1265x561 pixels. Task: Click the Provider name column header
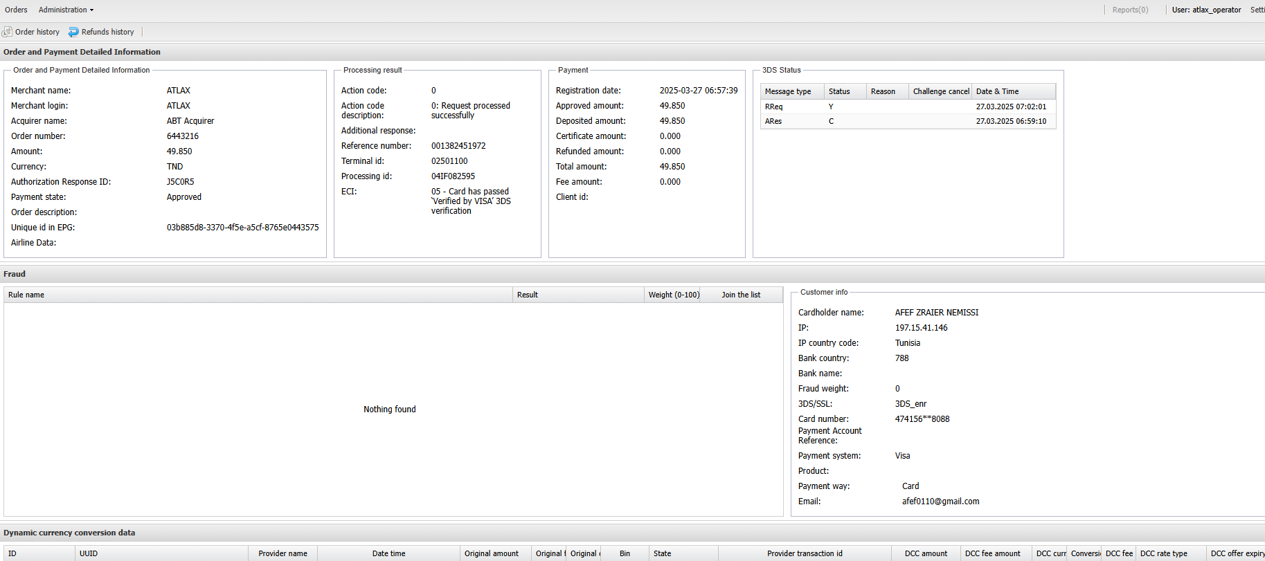pos(282,553)
